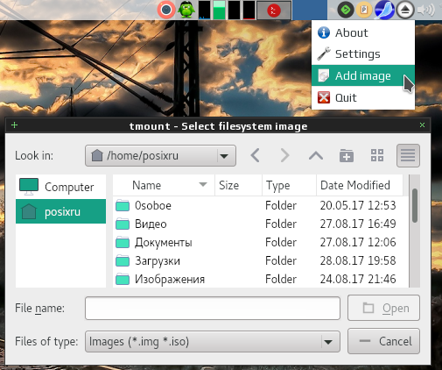Click the green bird panel icon
This screenshot has width=442, height=370.
pyautogui.click(x=186, y=10)
